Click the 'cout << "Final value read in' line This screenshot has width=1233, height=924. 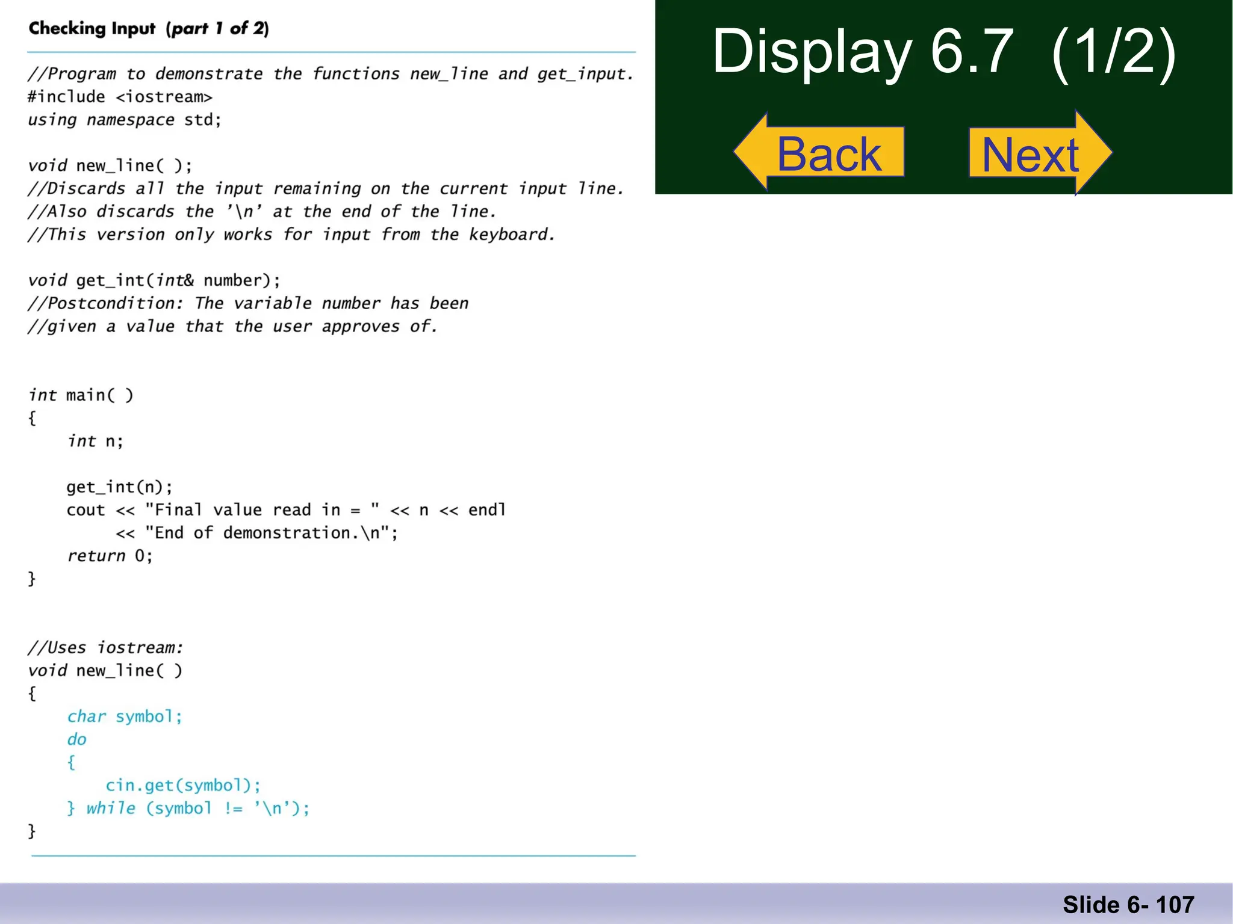[x=286, y=510]
